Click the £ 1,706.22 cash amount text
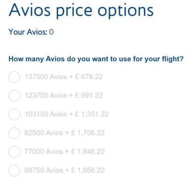The width and height of the screenshot is (188, 183). (x=88, y=133)
